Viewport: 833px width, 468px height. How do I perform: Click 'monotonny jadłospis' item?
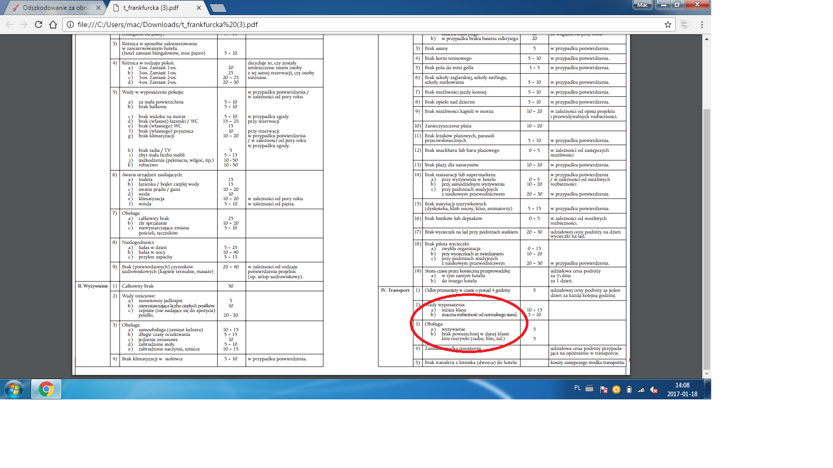pyautogui.click(x=160, y=301)
